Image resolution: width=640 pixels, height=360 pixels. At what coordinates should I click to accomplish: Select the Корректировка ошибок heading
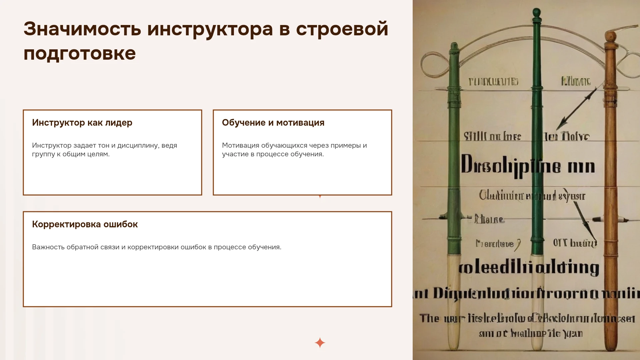coord(85,224)
